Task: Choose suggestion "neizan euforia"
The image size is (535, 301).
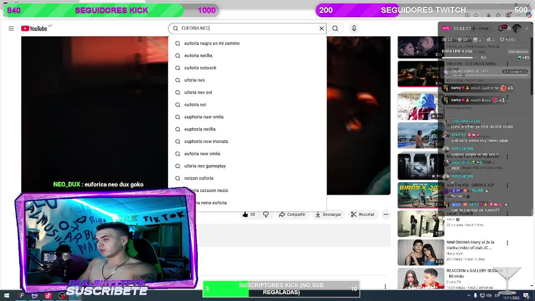Action: coord(247,178)
